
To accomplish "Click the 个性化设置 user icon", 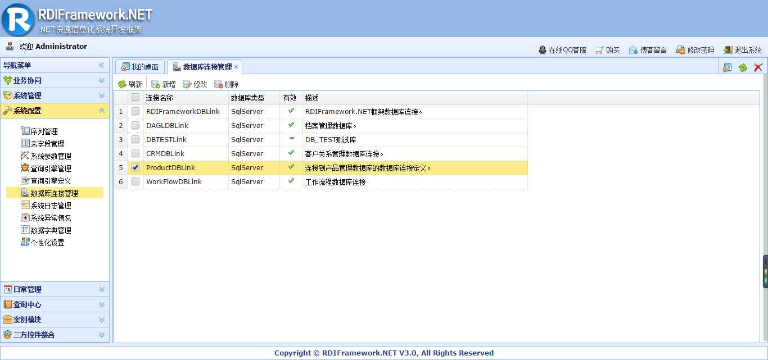I will [x=25, y=242].
